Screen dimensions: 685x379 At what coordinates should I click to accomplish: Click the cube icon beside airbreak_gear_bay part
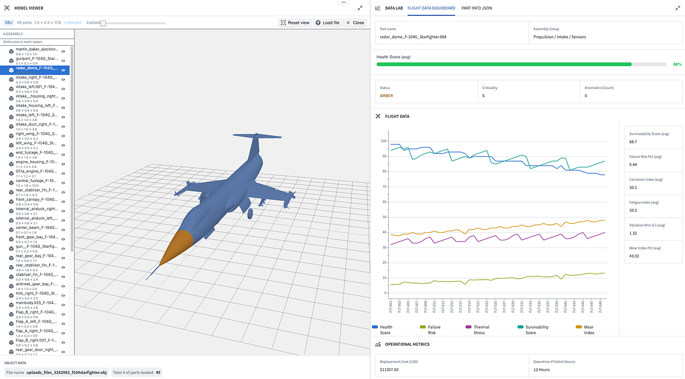tap(11, 286)
